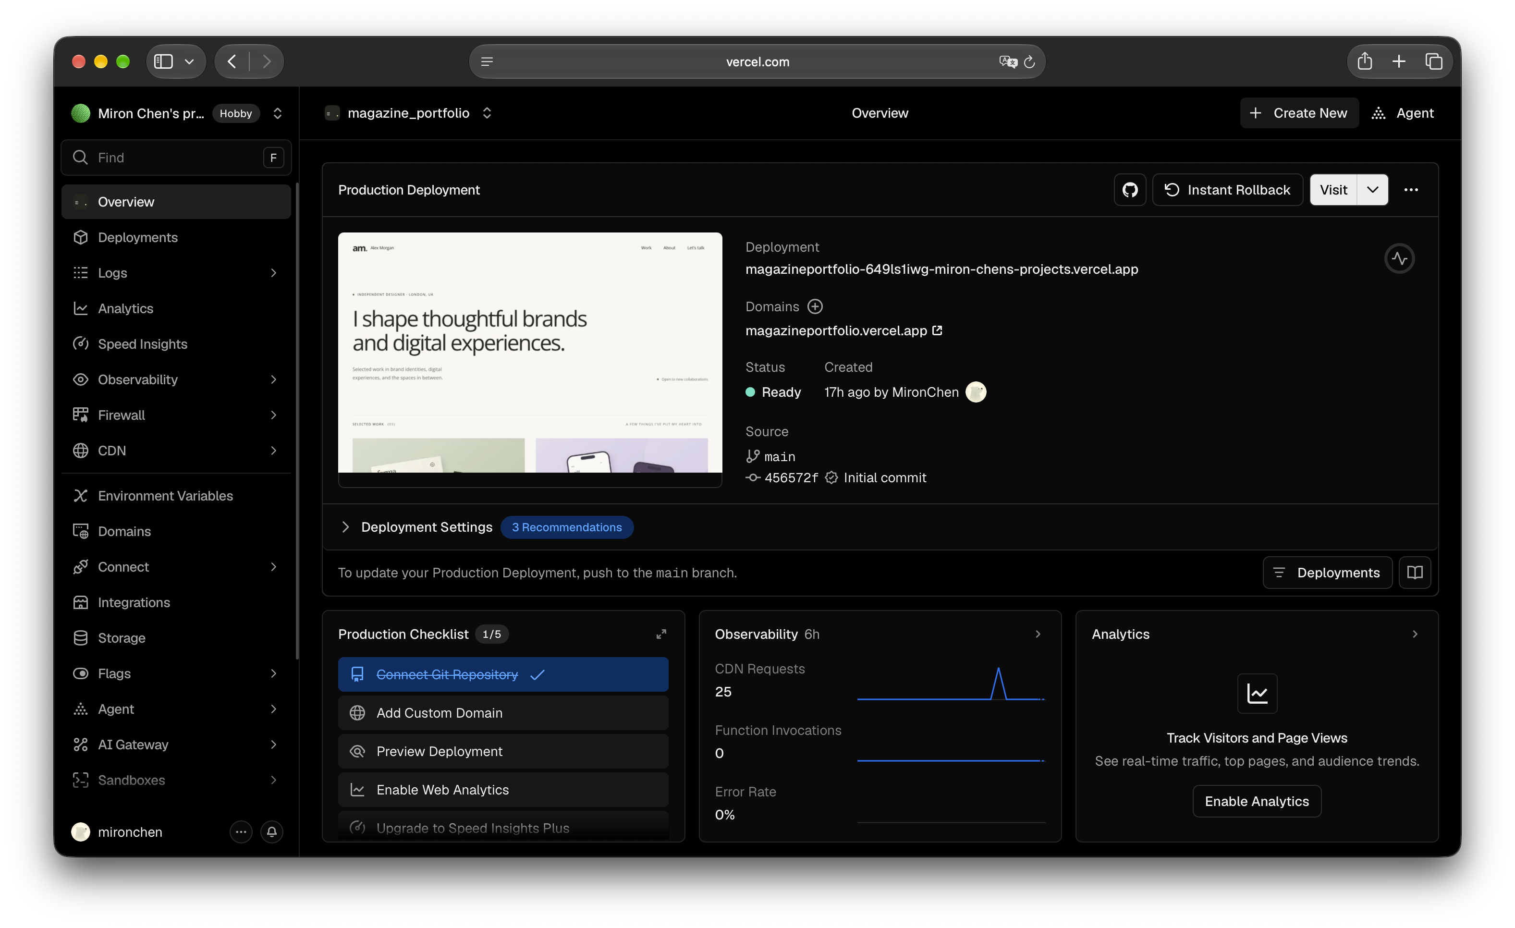The image size is (1515, 928).
Task: Open the three-dot more options menu
Action: click(1411, 190)
